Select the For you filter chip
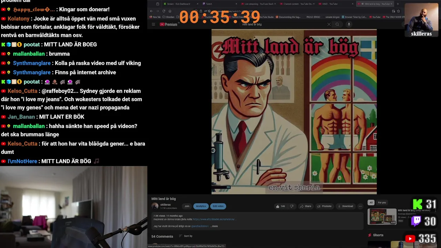 [382, 203]
